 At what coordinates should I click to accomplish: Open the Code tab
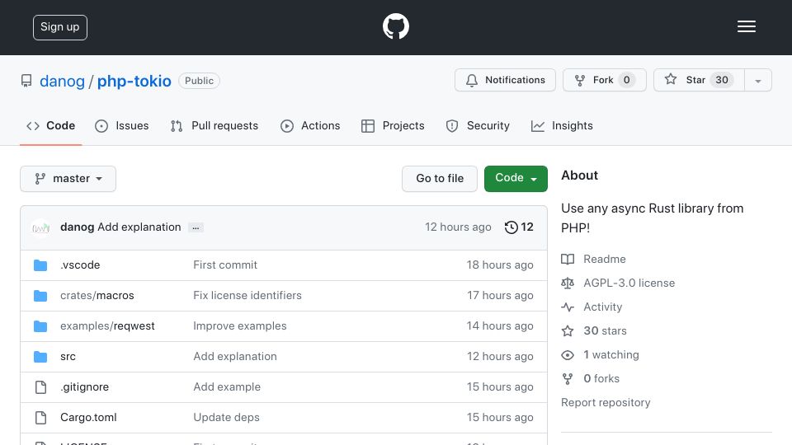(x=50, y=125)
